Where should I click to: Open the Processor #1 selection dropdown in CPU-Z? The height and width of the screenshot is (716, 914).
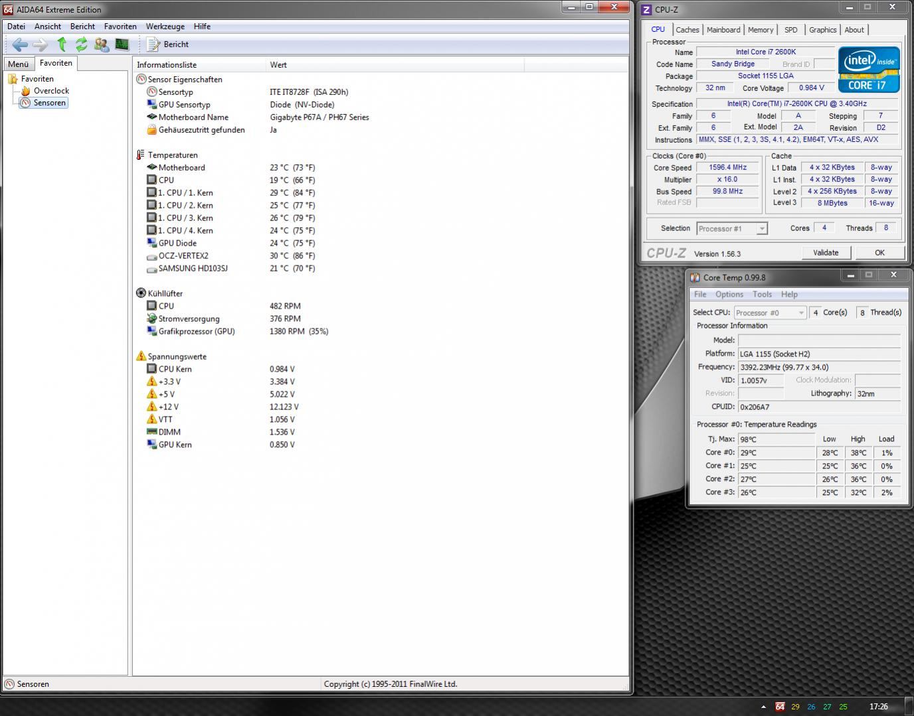tap(731, 228)
